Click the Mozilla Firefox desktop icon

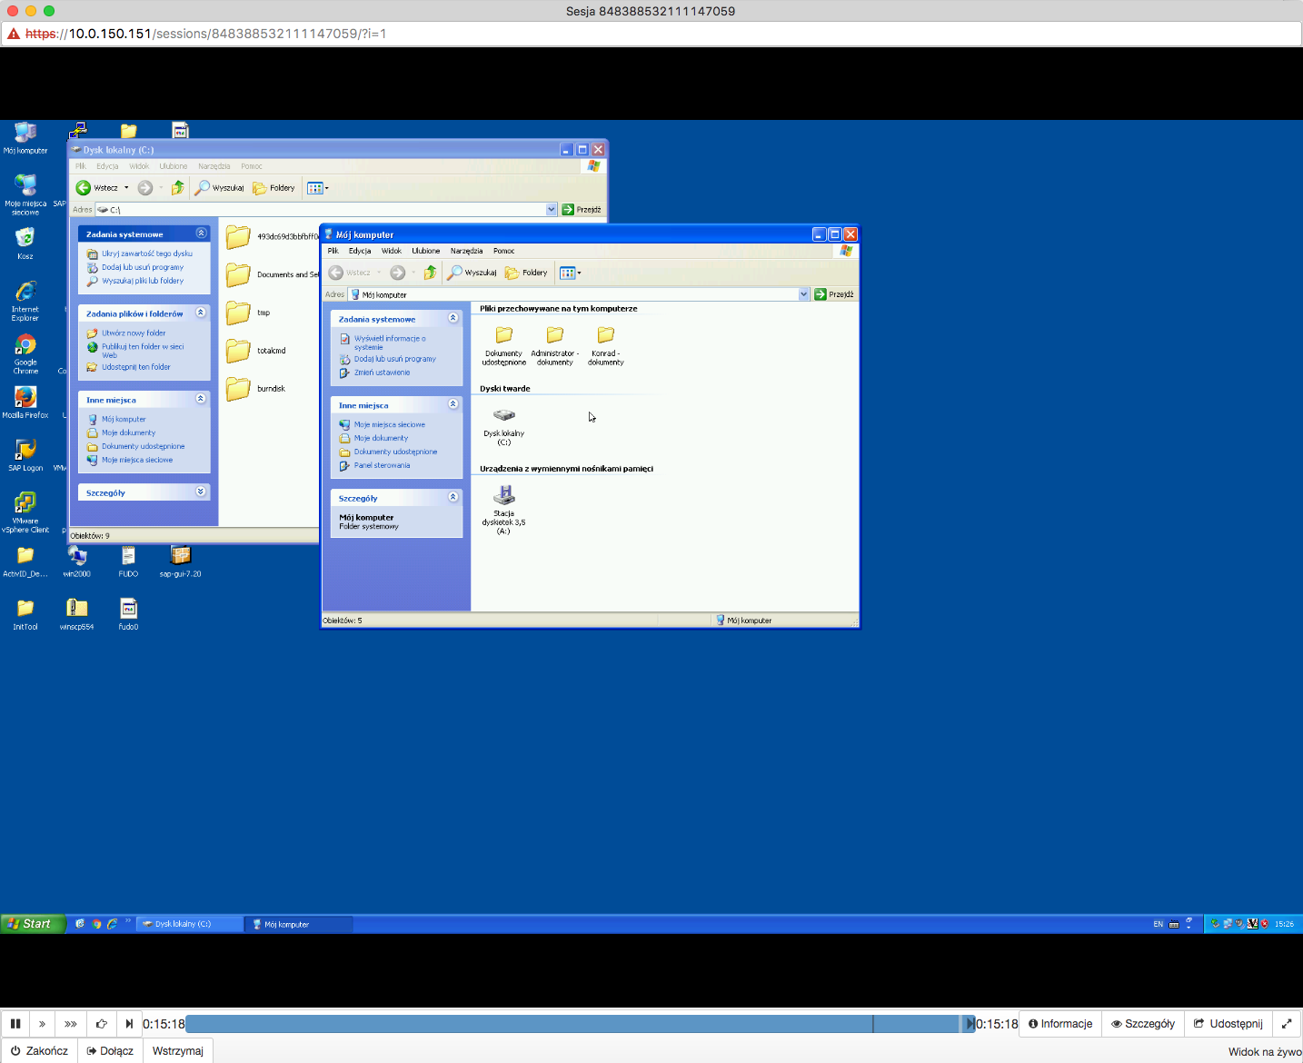click(25, 402)
